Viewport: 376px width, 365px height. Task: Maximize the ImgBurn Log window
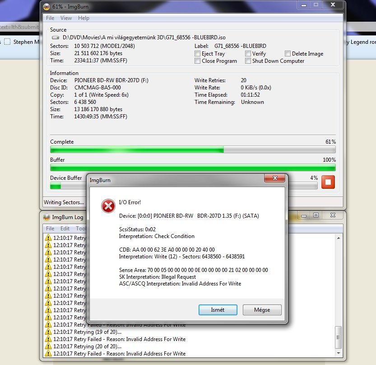[x=316, y=215]
